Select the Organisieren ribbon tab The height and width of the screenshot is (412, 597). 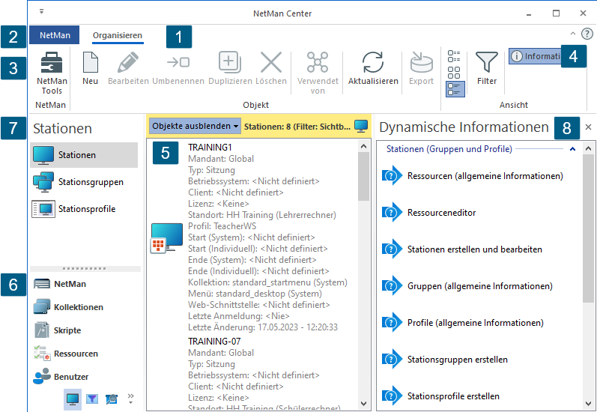coord(118,35)
